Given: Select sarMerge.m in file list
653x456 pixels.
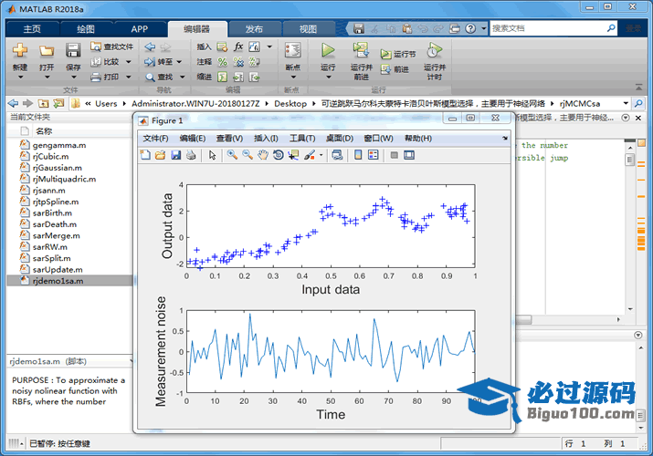Looking at the screenshot, I should point(57,235).
